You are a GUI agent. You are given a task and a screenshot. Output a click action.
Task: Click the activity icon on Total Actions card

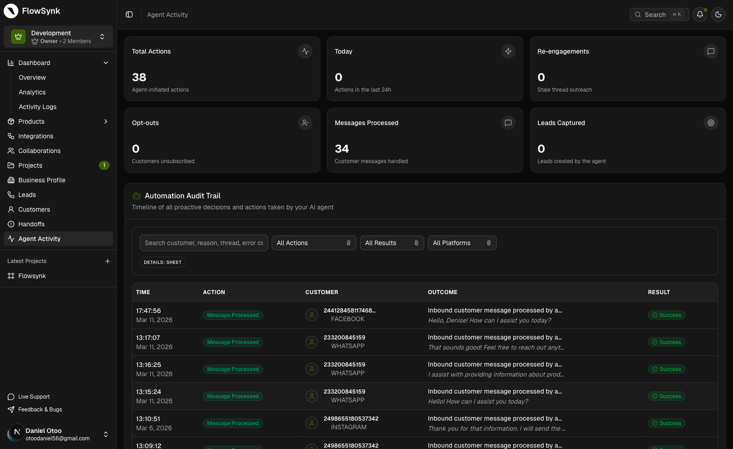(x=305, y=51)
